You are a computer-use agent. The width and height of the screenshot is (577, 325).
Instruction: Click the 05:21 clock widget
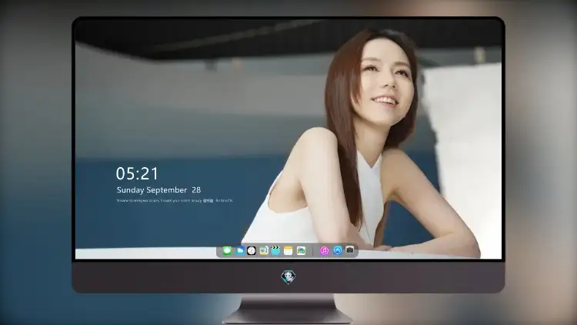point(137,173)
